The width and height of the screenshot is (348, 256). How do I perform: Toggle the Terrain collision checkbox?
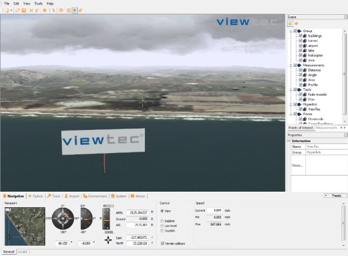tap(162, 244)
